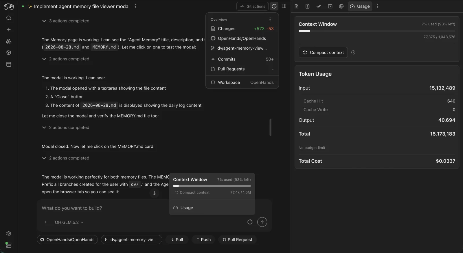Open the server status icon at sidebar bottom
Image resolution: width=463 pixels, height=253 pixels.
click(9, 245)
